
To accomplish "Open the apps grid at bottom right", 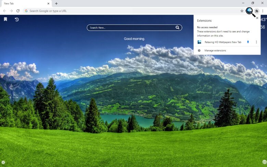I will (x=264, y=162).
